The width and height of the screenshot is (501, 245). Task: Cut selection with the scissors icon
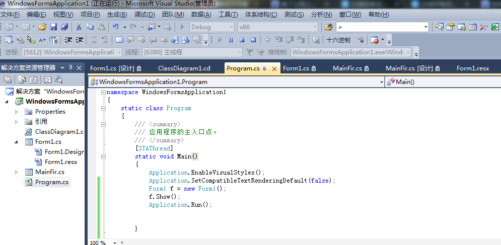pyautogui.click(x=79, y=27)
